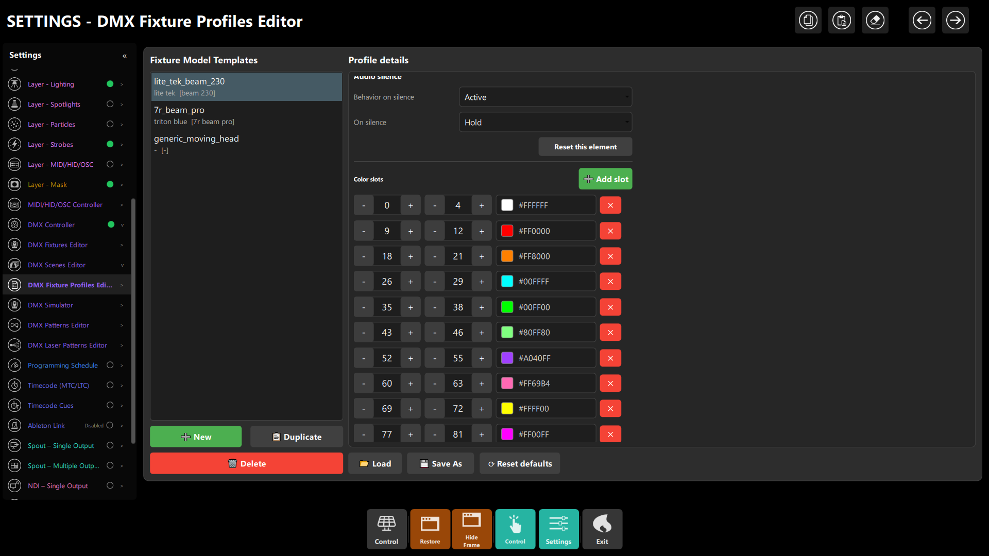
Task: Click the DMX Patterns Editor icon
Action: tap(15, 325)
